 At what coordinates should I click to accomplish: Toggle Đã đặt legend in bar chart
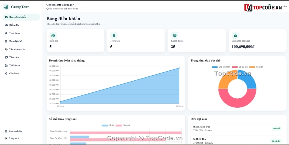tap(108, 125)
